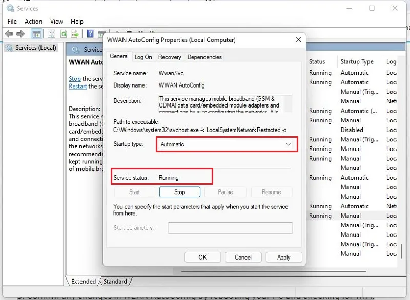Open the View menu
Image resolution: width=410 pixels, height=300 pixels.
pyautogui.click(x=56, y=22)
